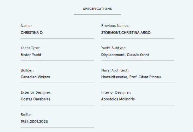The width and height of the screenshot is (193, 132).
Task: Click the builder name Canadian Vickers
Action: coord(35,77)
